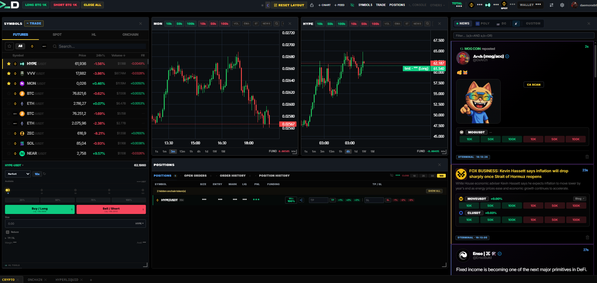Tick the Reduce checkbox
Image resolution: width=597 pixels, height=283 pixels.
(8, 232)
